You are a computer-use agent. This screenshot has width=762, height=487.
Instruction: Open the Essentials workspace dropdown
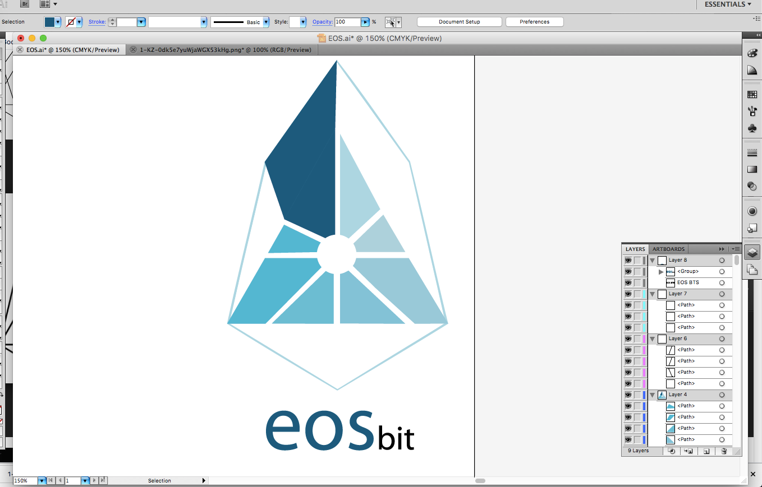coord(728,4)
